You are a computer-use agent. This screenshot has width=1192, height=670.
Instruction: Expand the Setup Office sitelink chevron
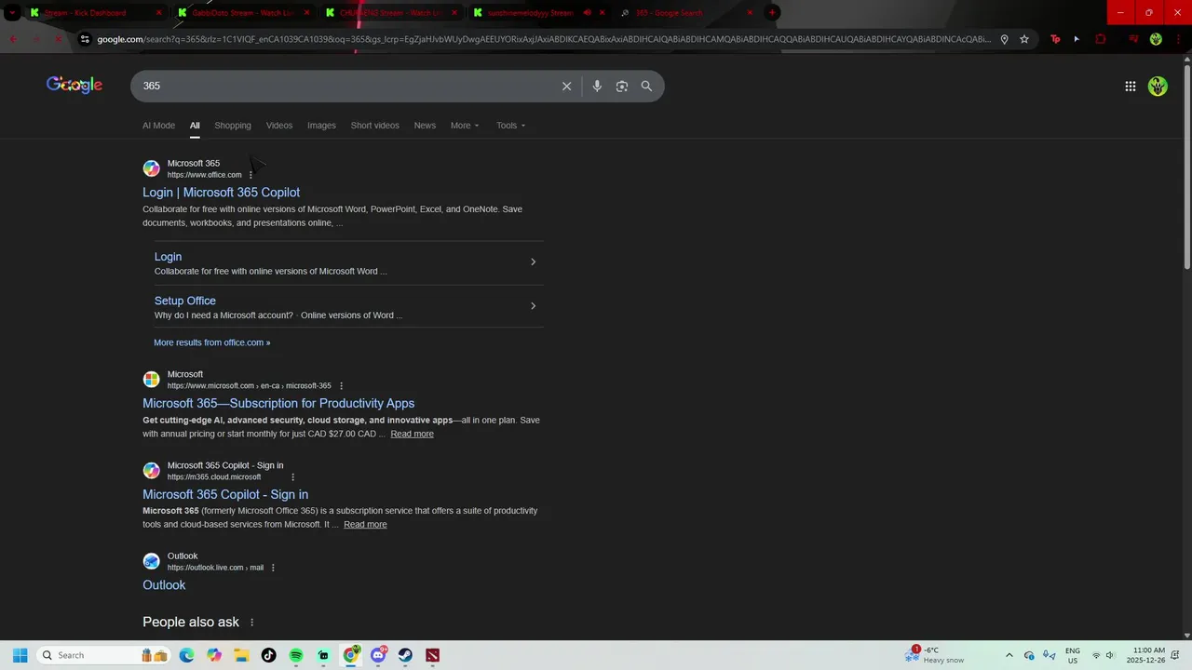(x=533, y=305)
